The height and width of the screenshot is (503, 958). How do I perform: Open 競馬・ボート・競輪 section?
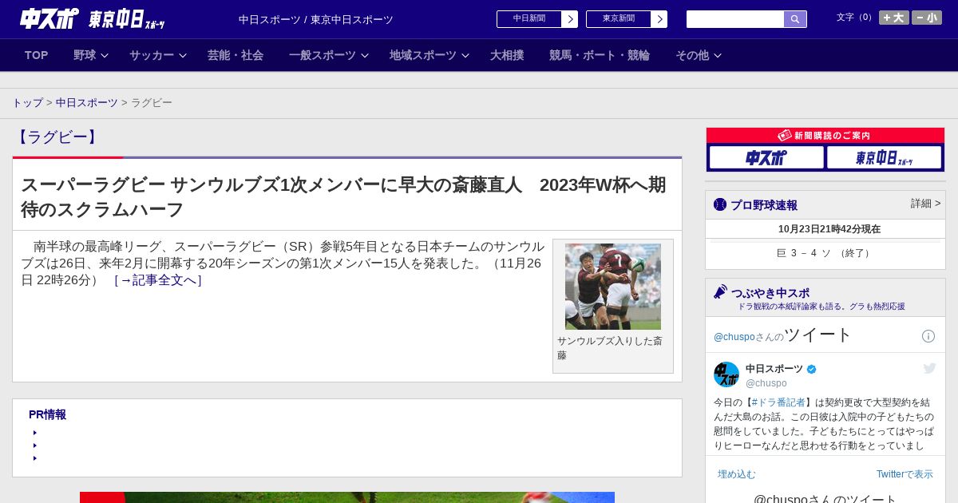click(600, 55)
